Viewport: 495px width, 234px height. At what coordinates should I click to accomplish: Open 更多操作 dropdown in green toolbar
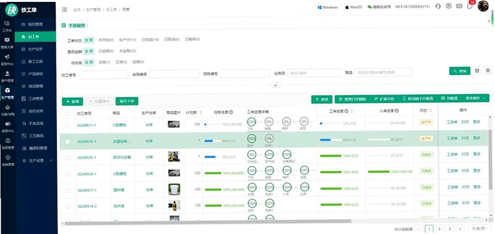pos(476,98)
